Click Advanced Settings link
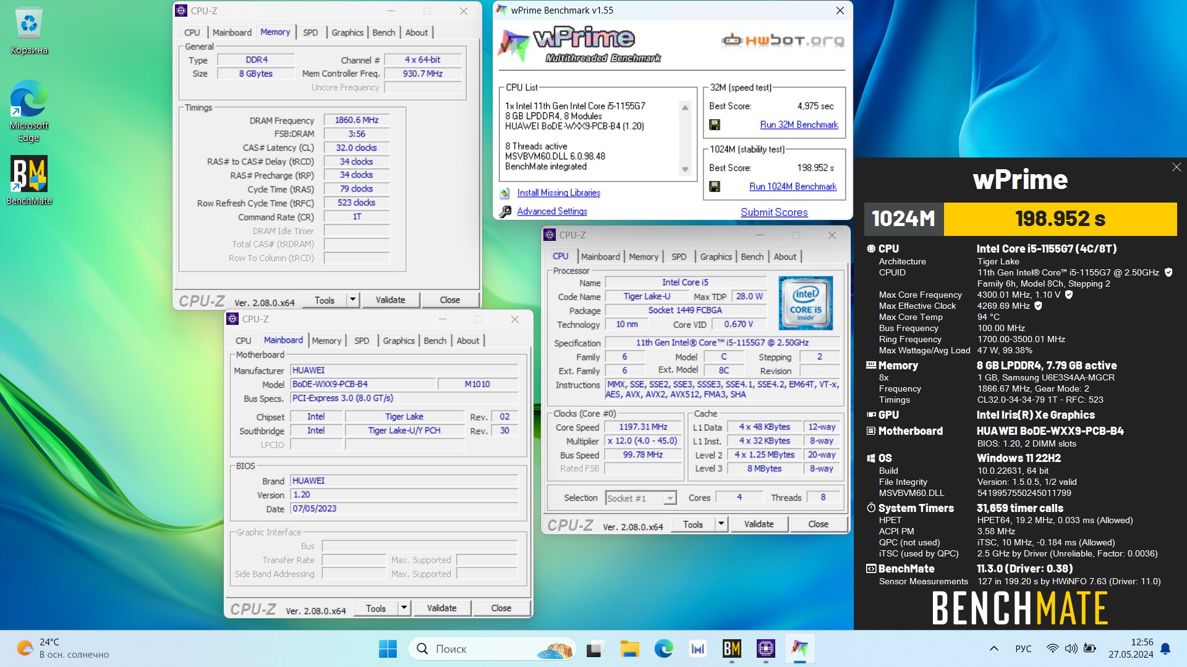This screenshot has width=1187, height=667. (552, 211)
